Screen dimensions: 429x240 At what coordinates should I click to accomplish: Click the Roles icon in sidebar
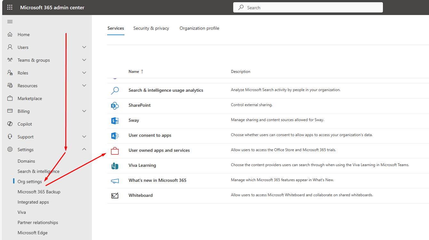(x=10, y=73)
